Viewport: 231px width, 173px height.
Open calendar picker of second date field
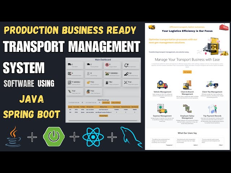tap(100, 102)
